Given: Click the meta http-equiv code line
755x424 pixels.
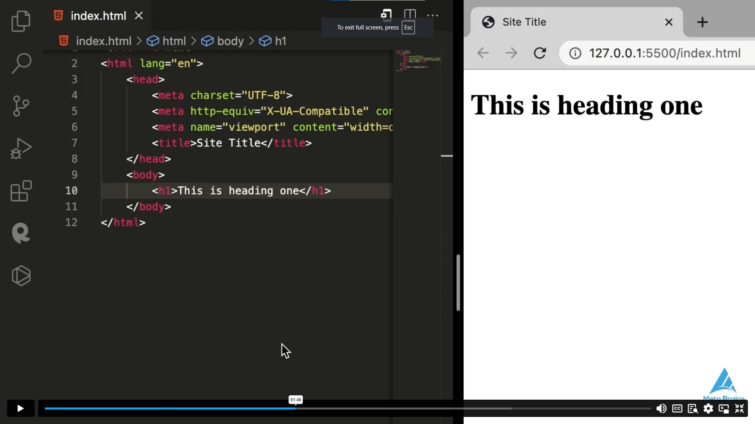Looking at the screenshot, I should click(x=272, y=111).
